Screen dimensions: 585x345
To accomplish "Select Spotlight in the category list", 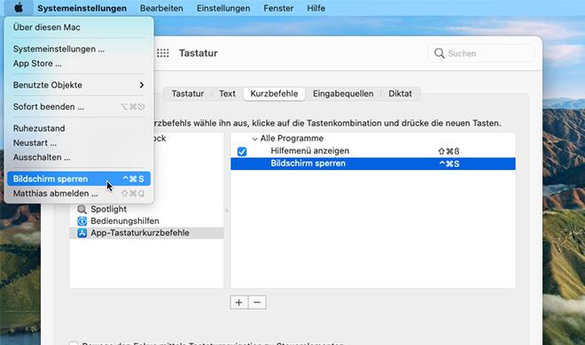I will tap(108, 209).
